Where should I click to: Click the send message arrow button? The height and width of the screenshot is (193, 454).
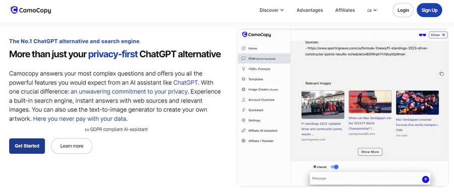coord(425,179)
